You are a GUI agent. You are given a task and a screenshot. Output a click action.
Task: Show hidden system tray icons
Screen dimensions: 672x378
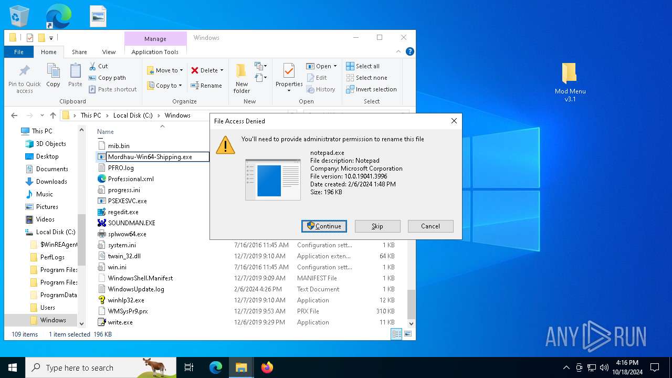tap(566, 367)
